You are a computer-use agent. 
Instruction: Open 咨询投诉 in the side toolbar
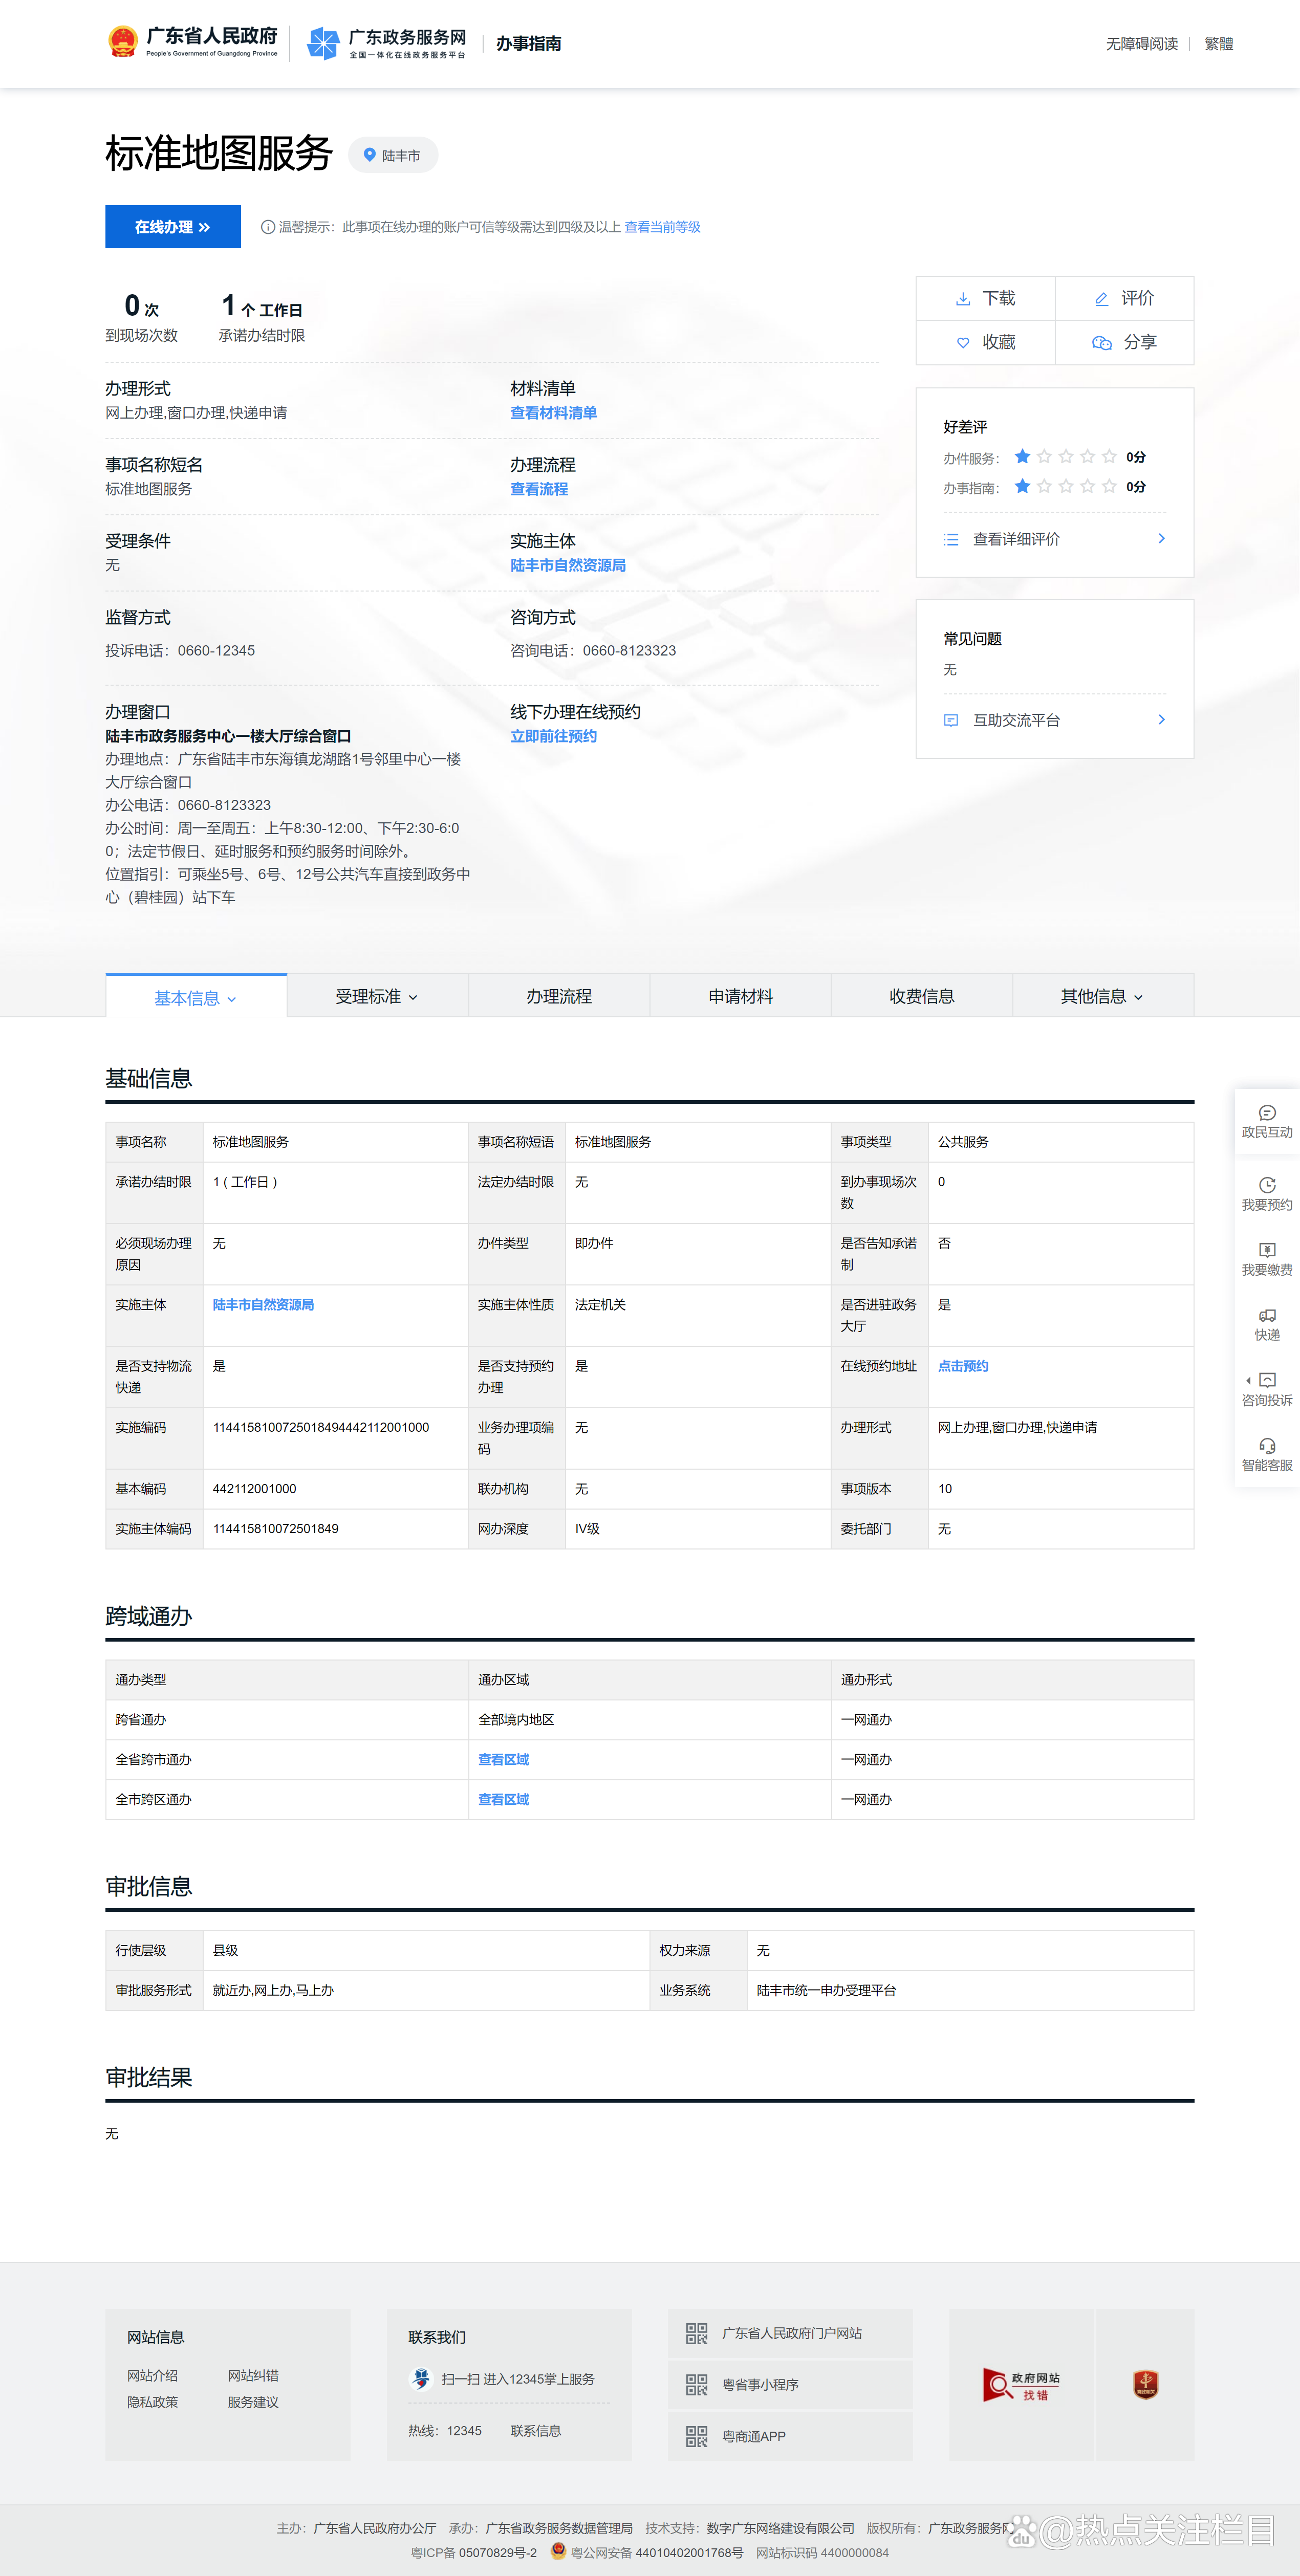click(1267, 1389)
